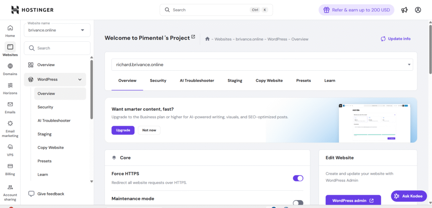Viewport: 432px width, 208px height.
Task: Enable the Maintenance mode toggle
Action: pos(298,203)
